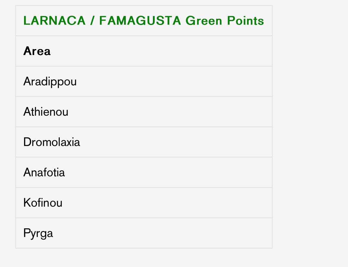The width and height of the screenshot is (348, 267).
Task: Click the Dromolaxia text
Action: coord(51,142)
